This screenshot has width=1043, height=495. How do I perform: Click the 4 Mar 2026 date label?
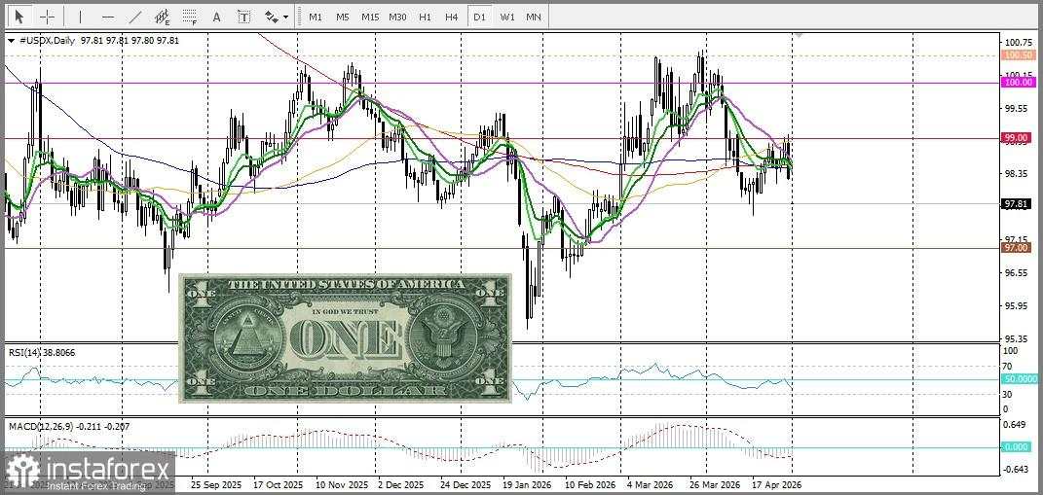(652, 484)
